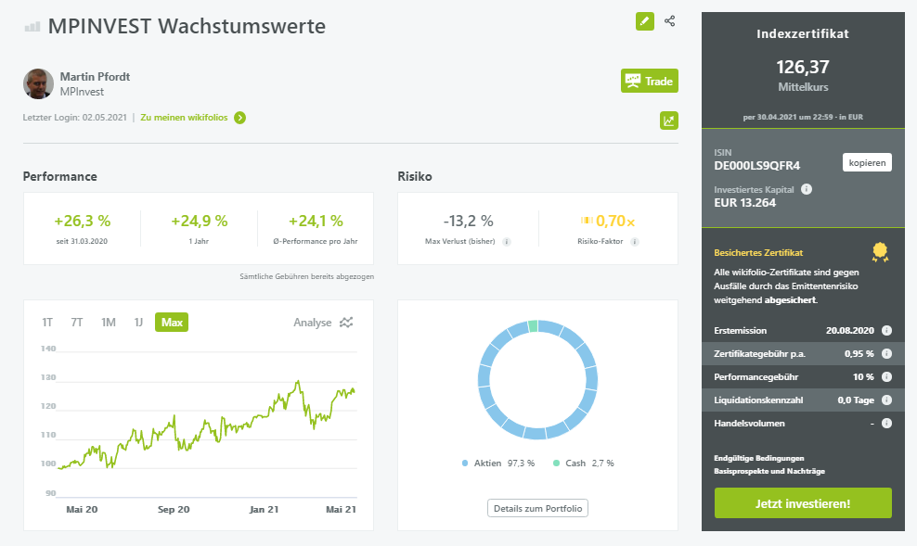Click info icon in Performancegebühr row

click(886, 377)
